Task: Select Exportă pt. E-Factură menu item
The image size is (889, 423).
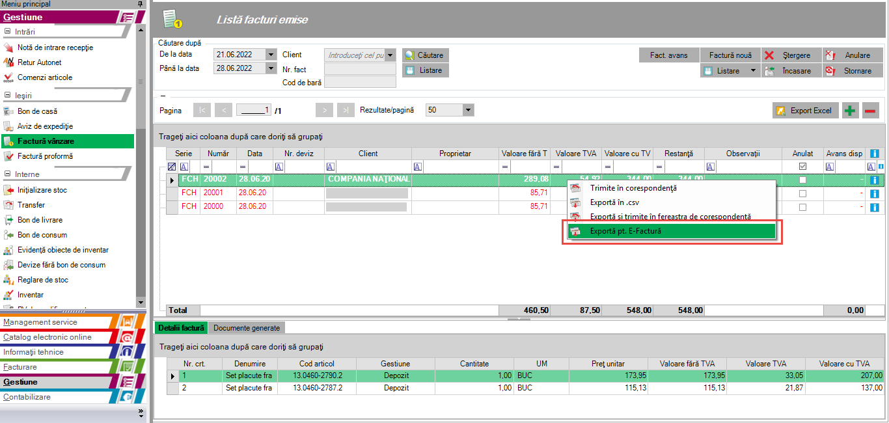Action: [672, 231]
